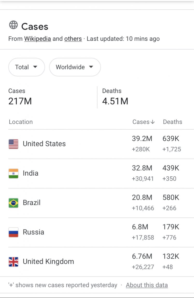Open the others source link

(x=73, y=39)
